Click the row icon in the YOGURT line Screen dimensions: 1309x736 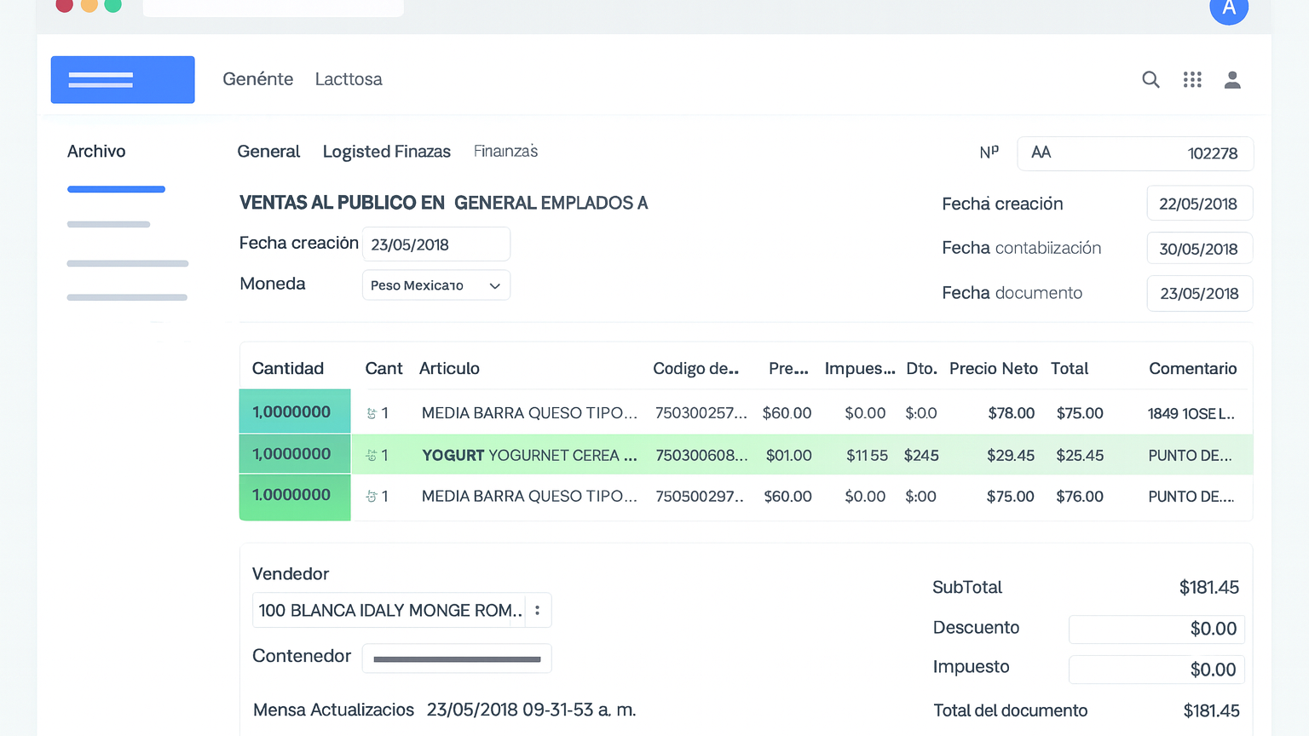coord(372,456)
